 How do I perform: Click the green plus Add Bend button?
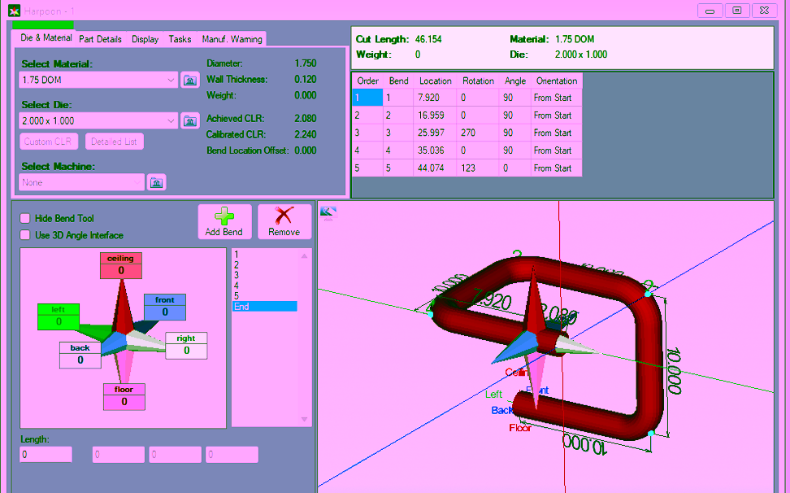point(224,222)
